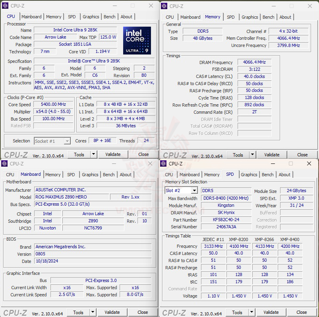Click Validate button in Memory tab window
The image size is (319, 317).
click(x=272, y=155)
